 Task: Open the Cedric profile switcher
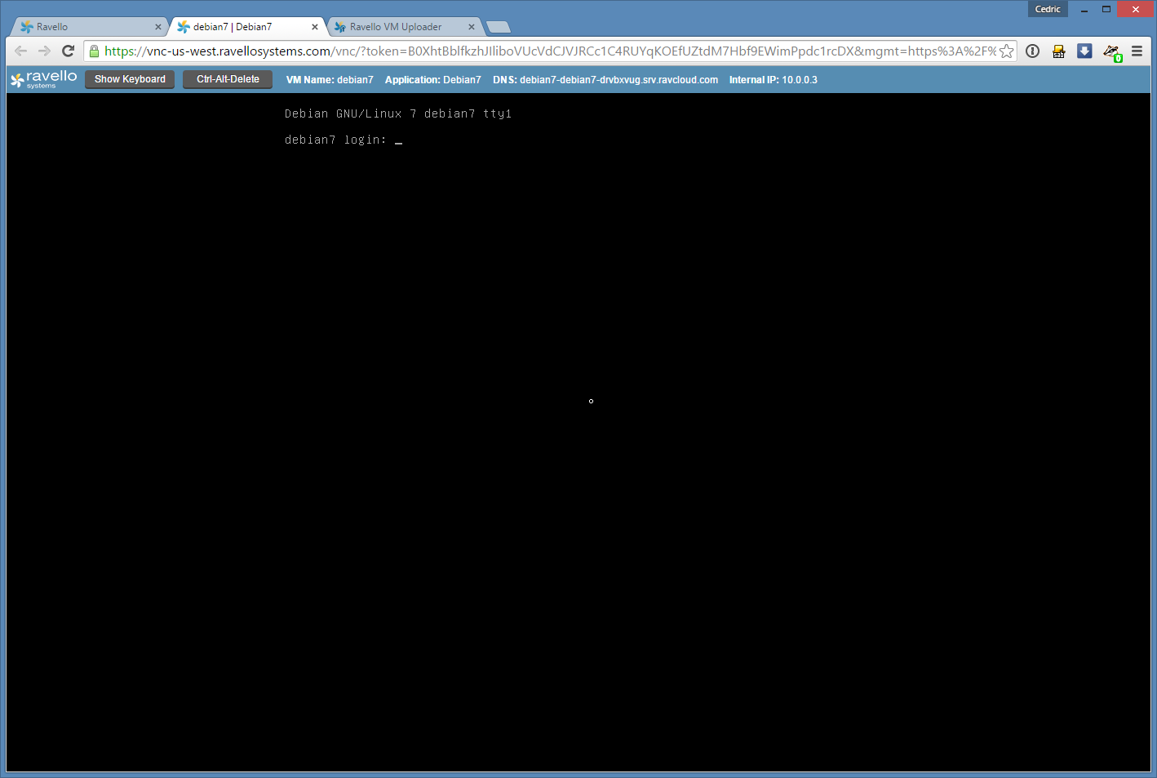[1048, 9]
